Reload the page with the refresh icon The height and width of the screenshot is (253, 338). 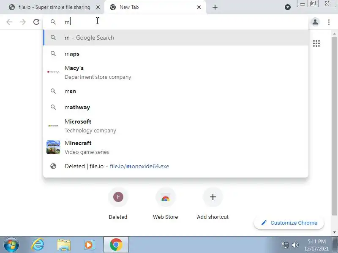point(36,22)
